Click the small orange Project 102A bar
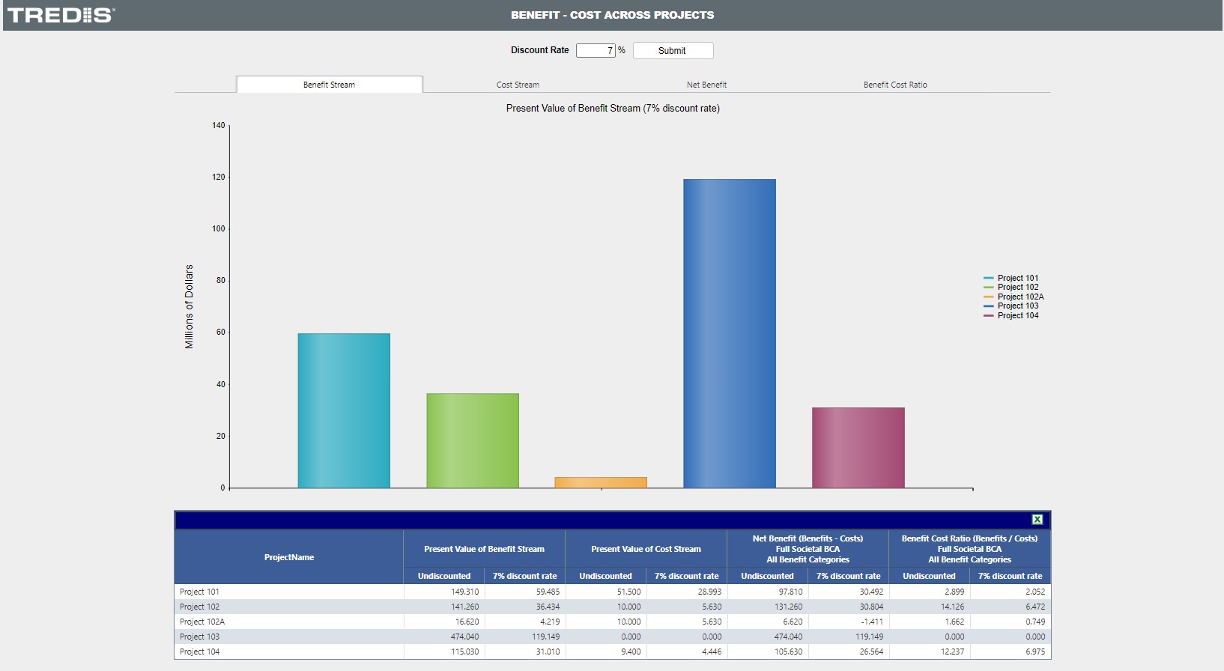Screen dimensions: 1224x671 point(601,482)
